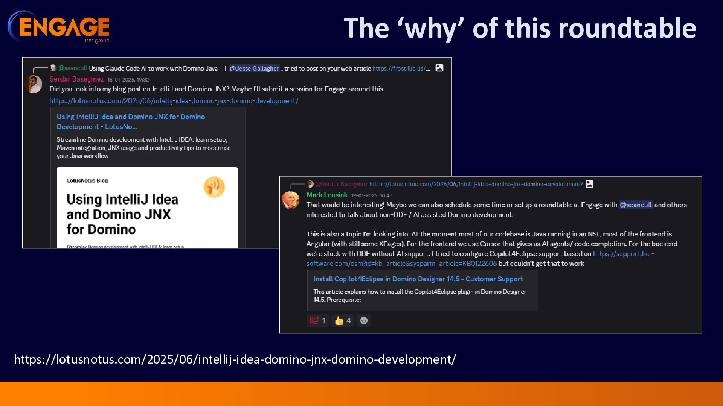Open embed title 'Using IntelliJ Idea and Domino JNX'

[x=131, y=121]
